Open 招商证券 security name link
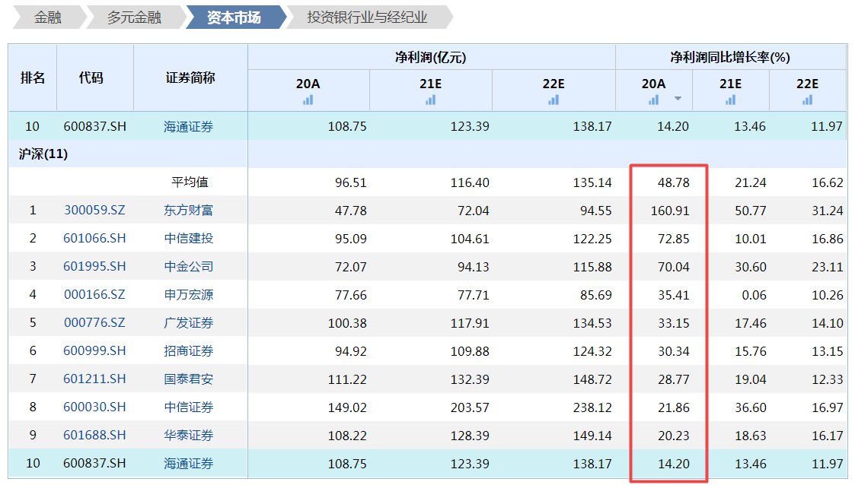Image resolution: width=855 pixels, height=485 pixels. point(189,351)
